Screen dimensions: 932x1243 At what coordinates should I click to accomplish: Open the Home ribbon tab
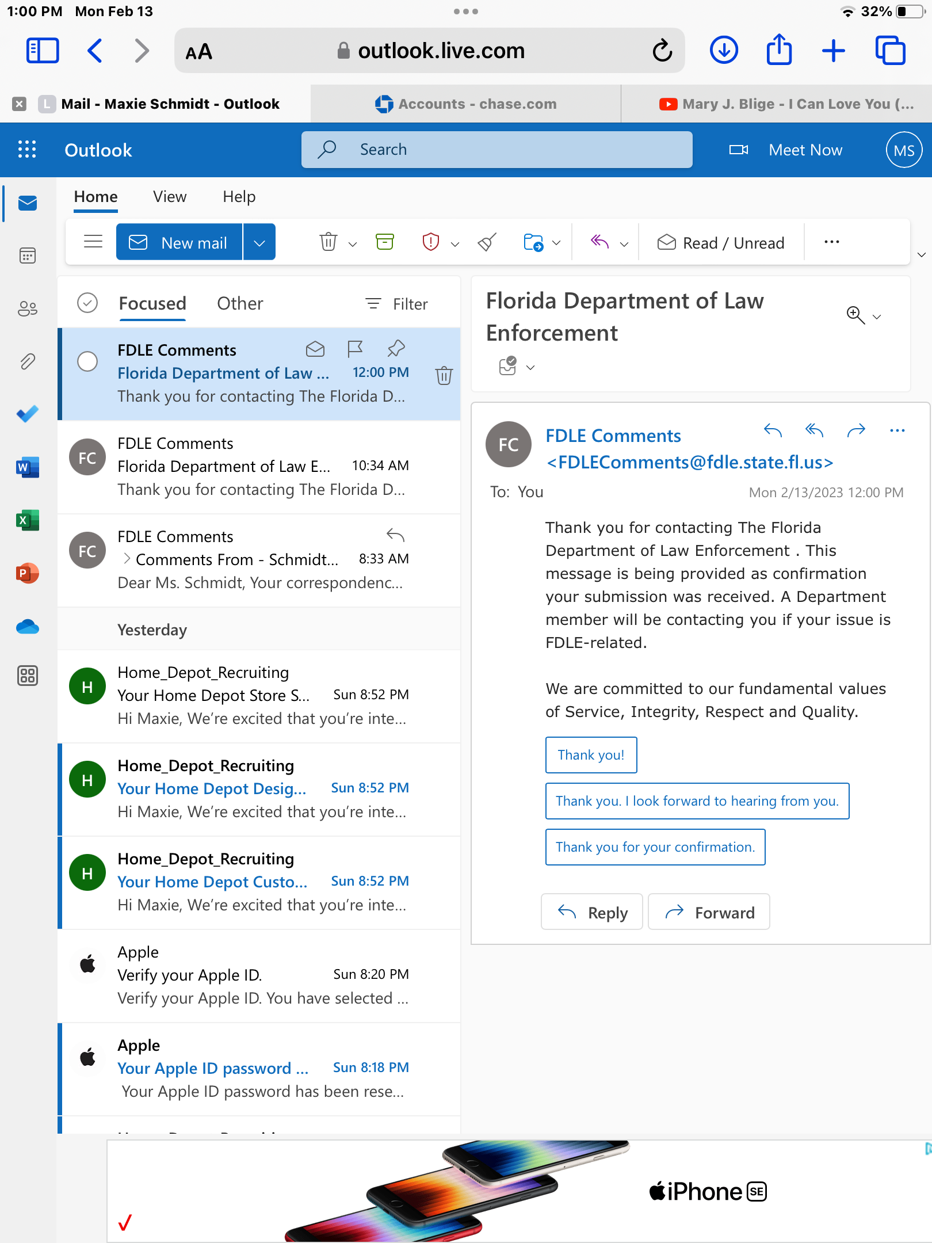coord(96,197)
